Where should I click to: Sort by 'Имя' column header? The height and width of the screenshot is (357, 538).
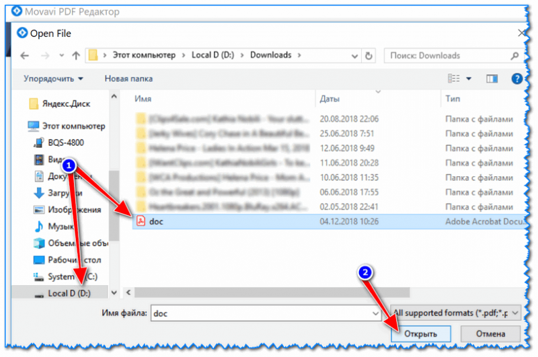[143, 99]
